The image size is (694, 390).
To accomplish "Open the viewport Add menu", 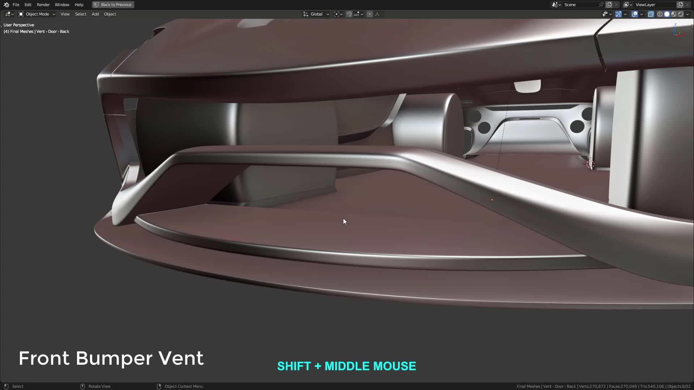I will coord(95,14).
